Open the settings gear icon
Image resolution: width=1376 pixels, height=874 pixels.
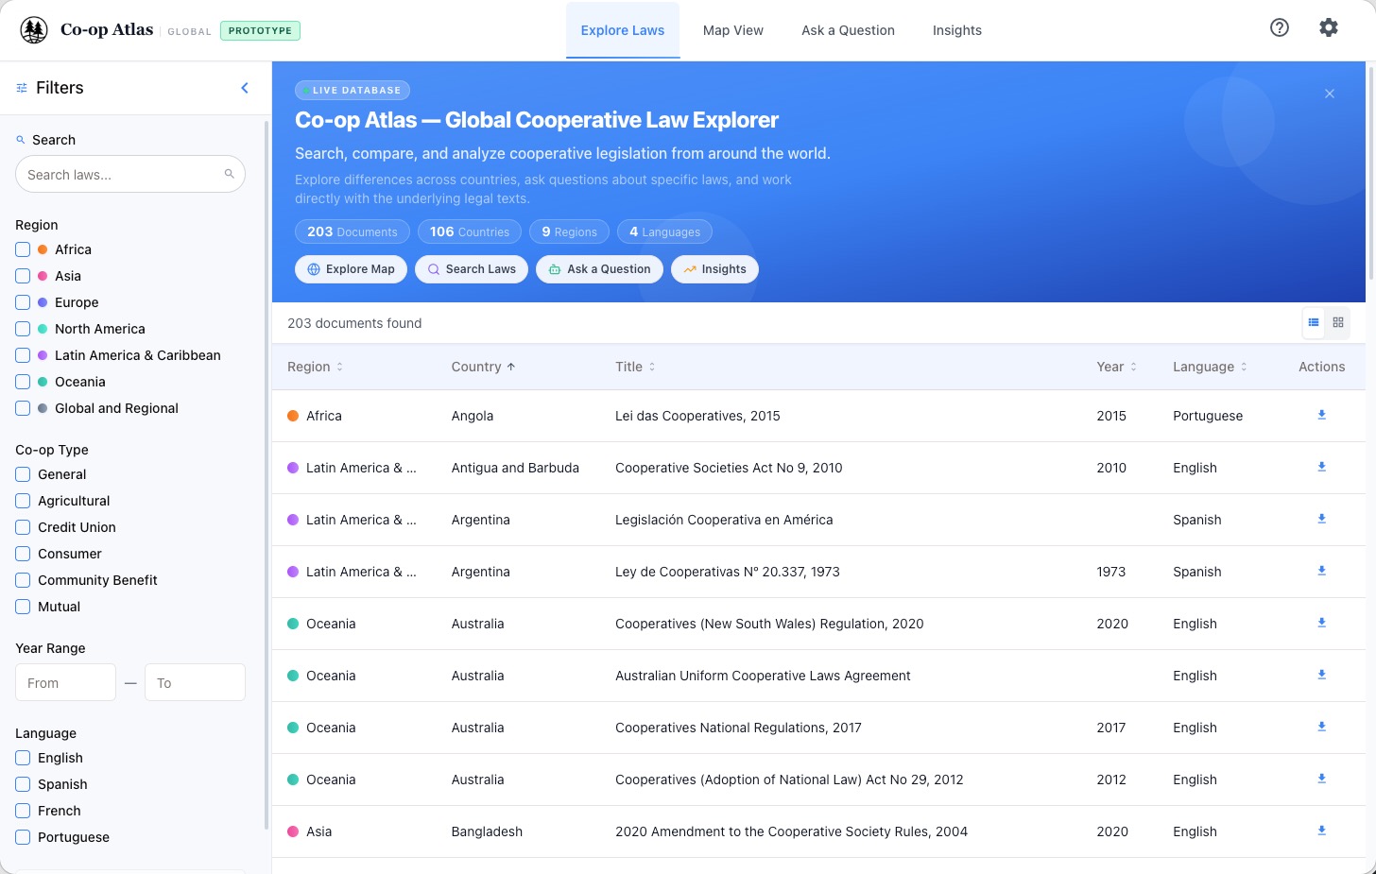click(1329, 27)
